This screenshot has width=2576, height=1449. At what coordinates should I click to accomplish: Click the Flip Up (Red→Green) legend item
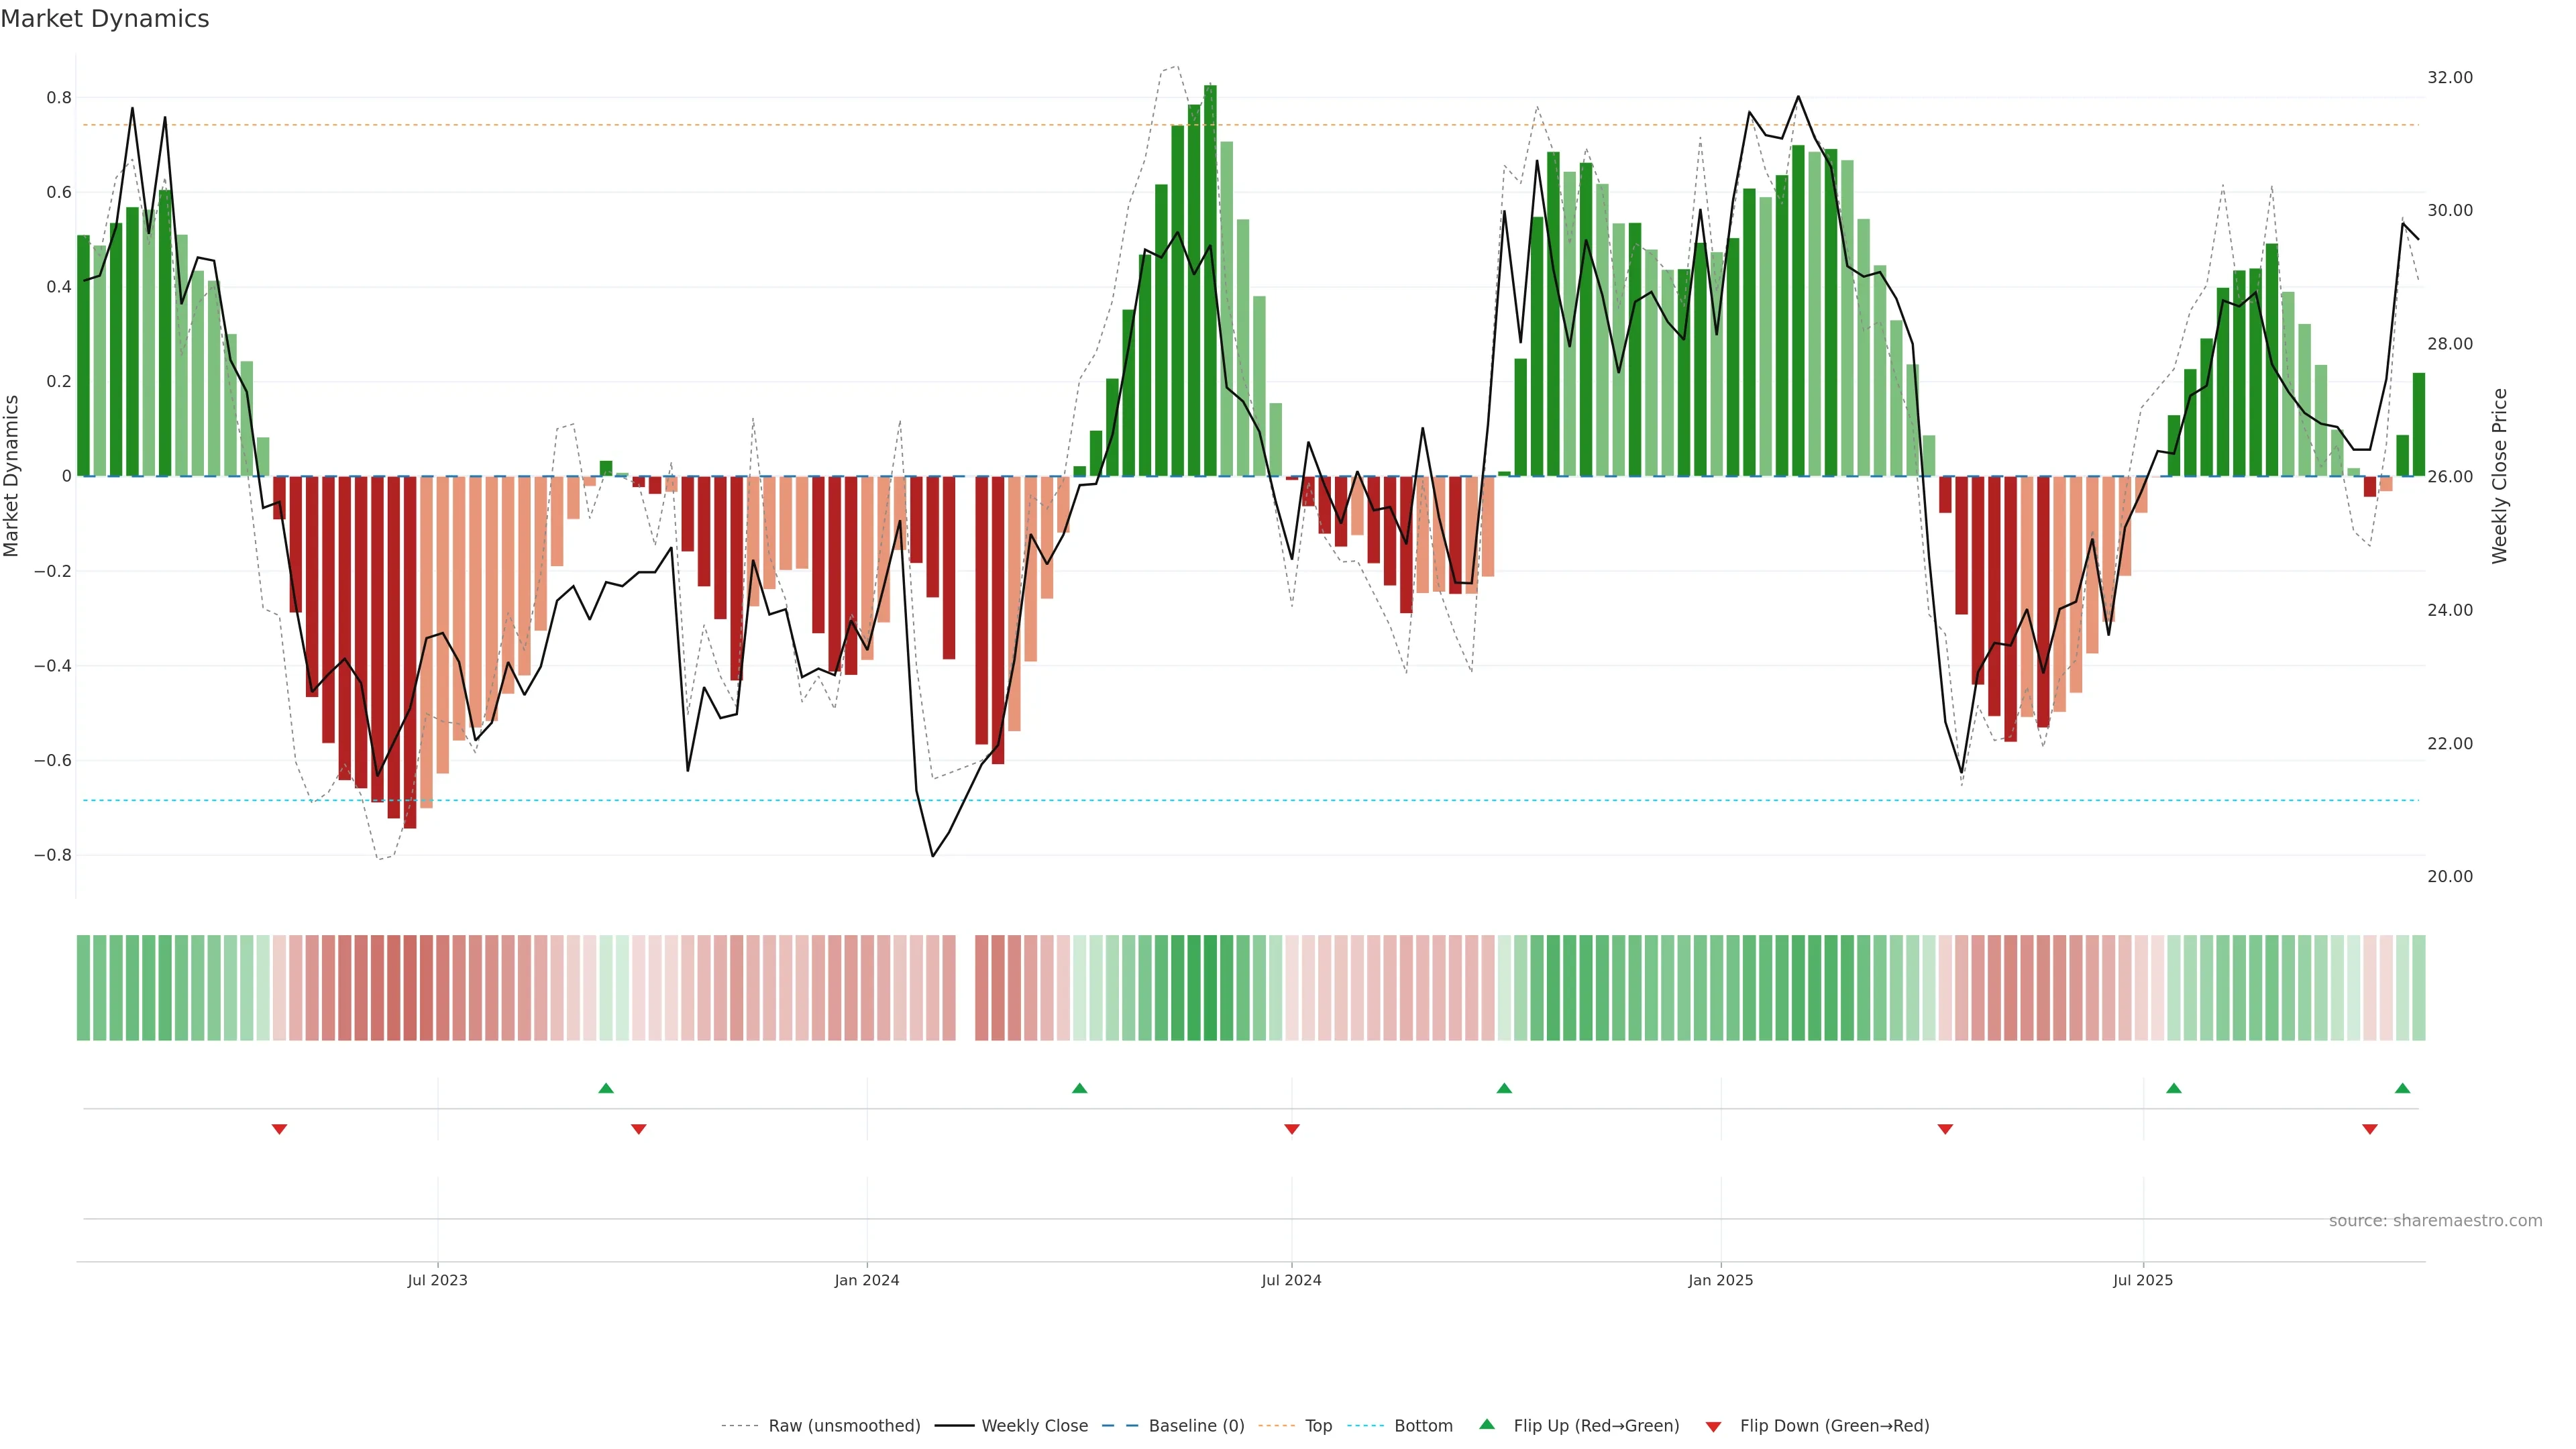point(1596,1426)
